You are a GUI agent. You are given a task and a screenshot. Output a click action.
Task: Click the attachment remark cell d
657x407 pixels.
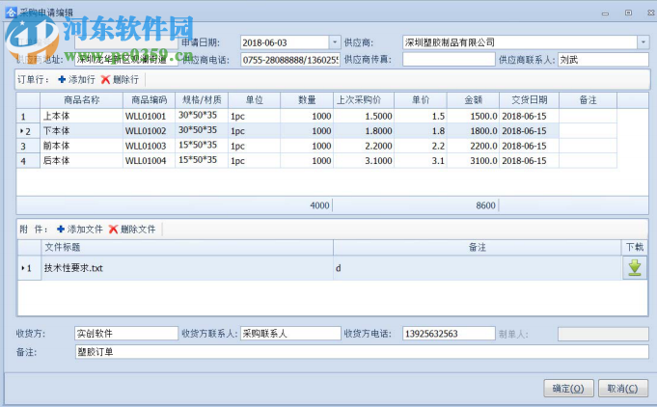[478, 268]
